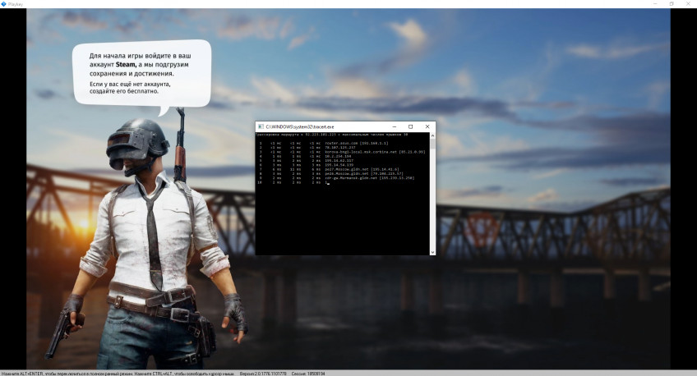This screenshot has height=376, width=697.
Task: Click the Playkey logo in the title bar
Action: [x=4, y=4]
